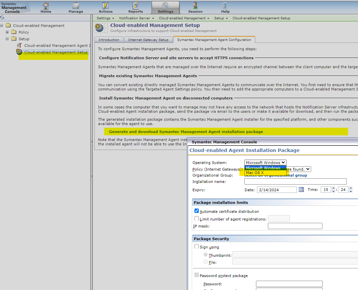Click into the IP mask input field
This screenshot has height=290, width=358.
point(295,226)
